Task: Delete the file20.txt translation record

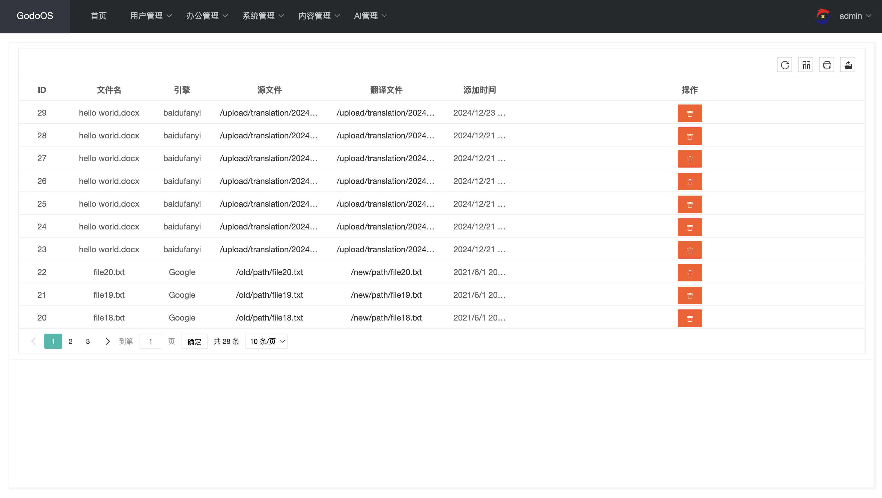Action: (690, 273)
